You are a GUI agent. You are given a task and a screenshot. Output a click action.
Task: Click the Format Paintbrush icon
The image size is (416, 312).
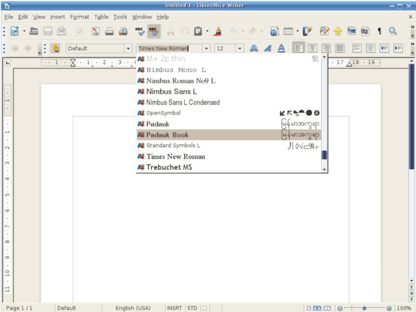(217, 31)
